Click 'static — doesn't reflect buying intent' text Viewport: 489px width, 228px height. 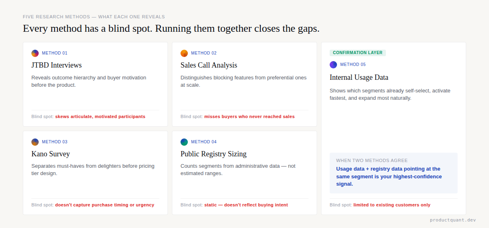point(246,205)
